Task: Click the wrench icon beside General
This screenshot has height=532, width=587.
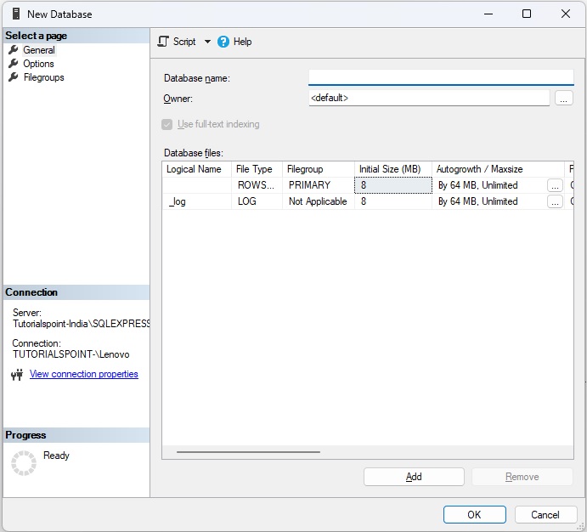Action: tap(13, 50)
